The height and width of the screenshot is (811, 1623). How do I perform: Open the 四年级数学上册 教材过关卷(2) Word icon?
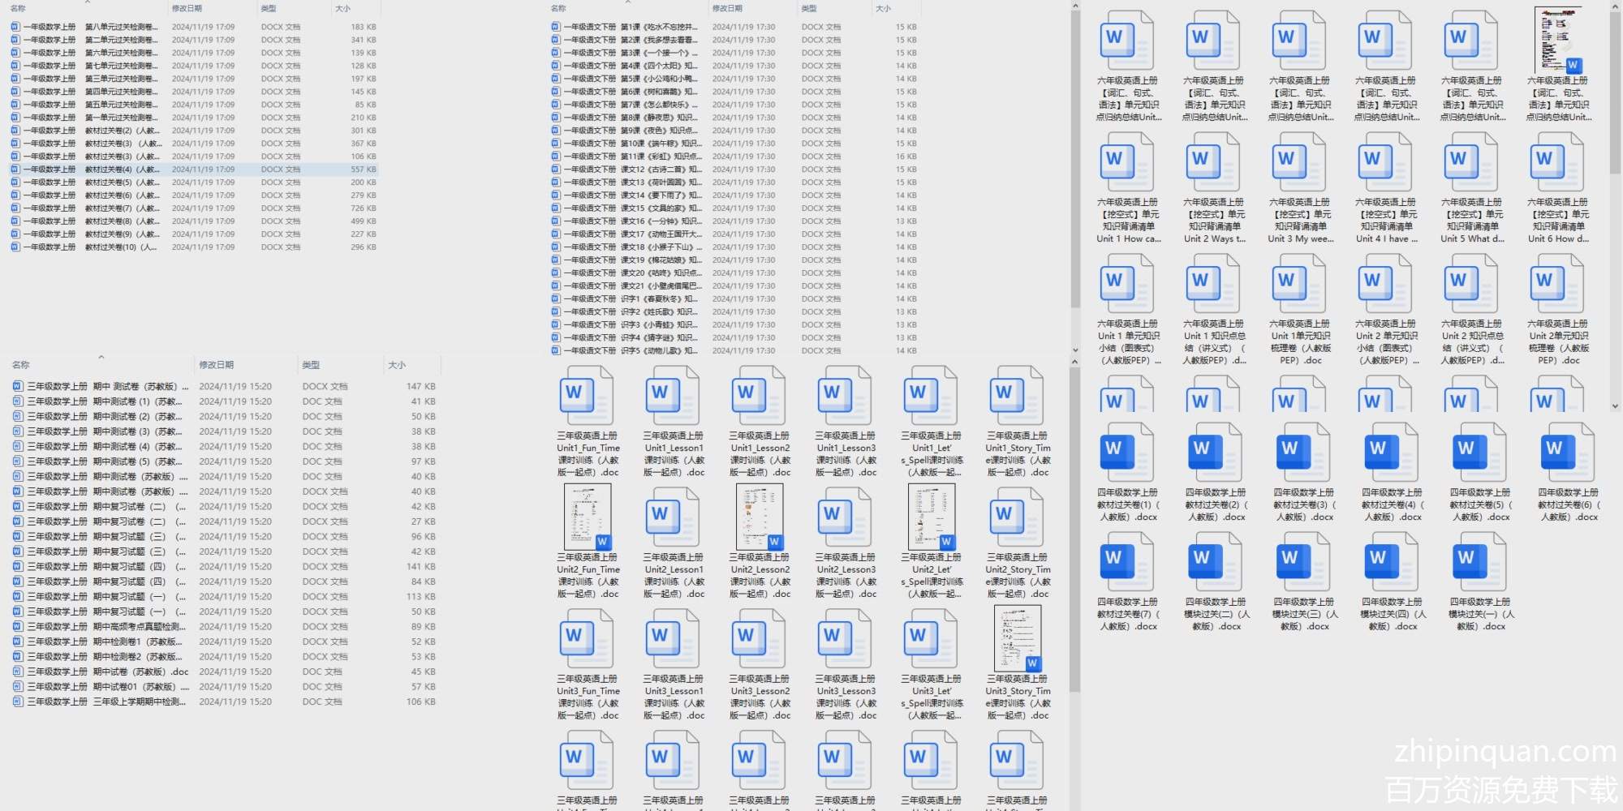[x=1215, y=452]
